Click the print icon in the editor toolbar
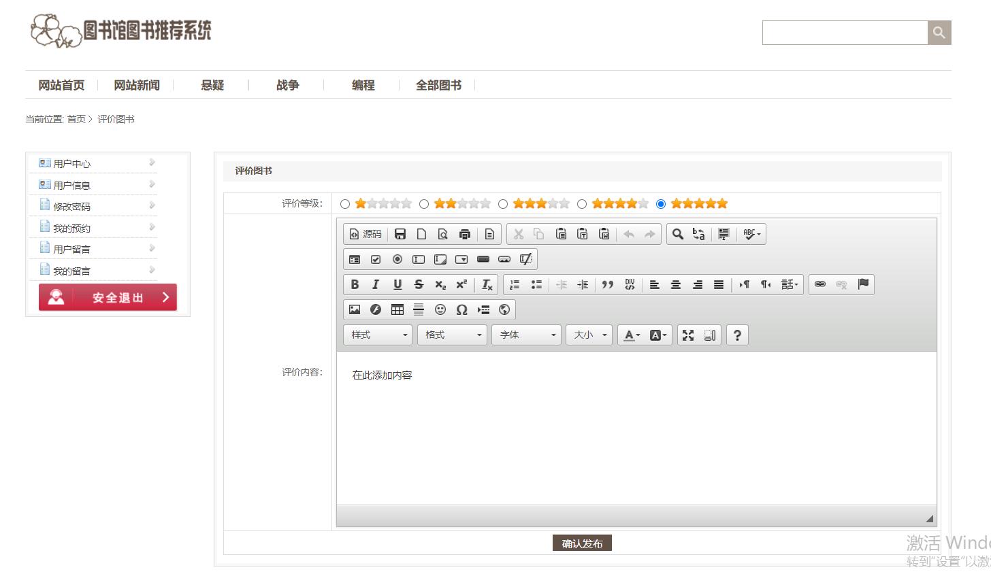The image size is (991, 574). coord(465,234)
